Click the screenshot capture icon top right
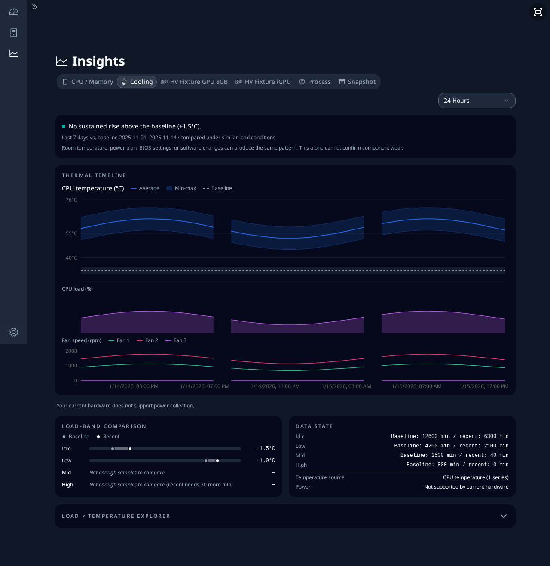This screenshot has width=550, height=566. coord(538,12)
